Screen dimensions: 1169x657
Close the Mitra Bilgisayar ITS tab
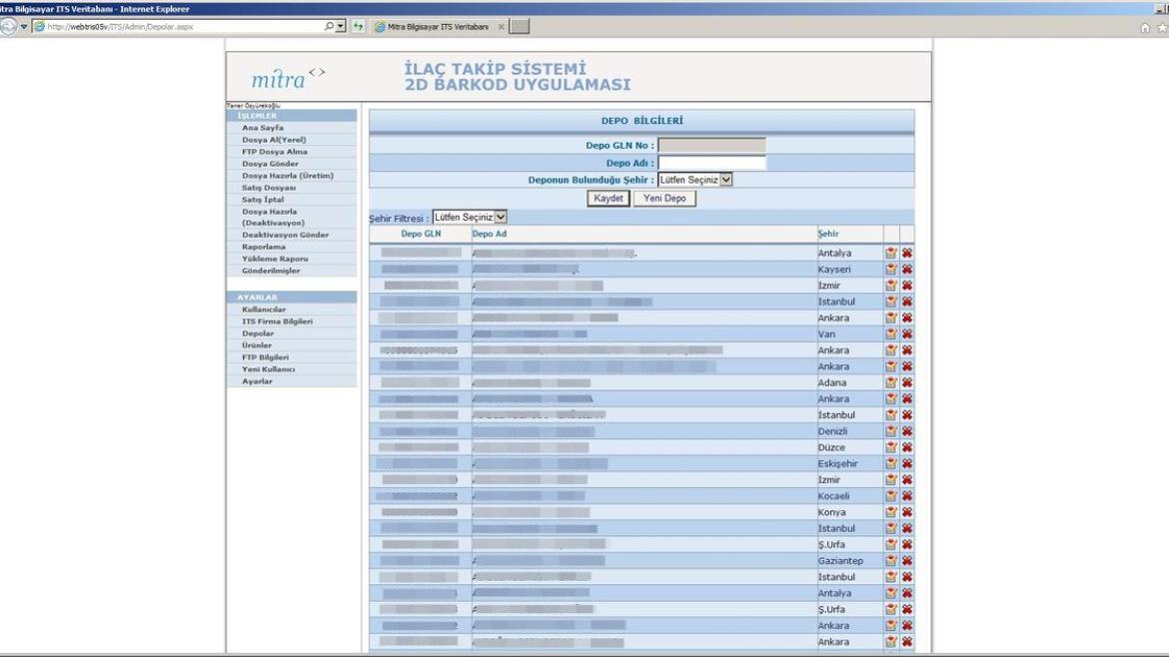(x=501, y=27)
